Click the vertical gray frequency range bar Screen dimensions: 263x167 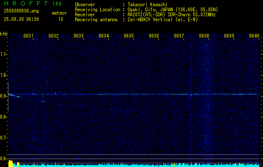click(8, 96)
